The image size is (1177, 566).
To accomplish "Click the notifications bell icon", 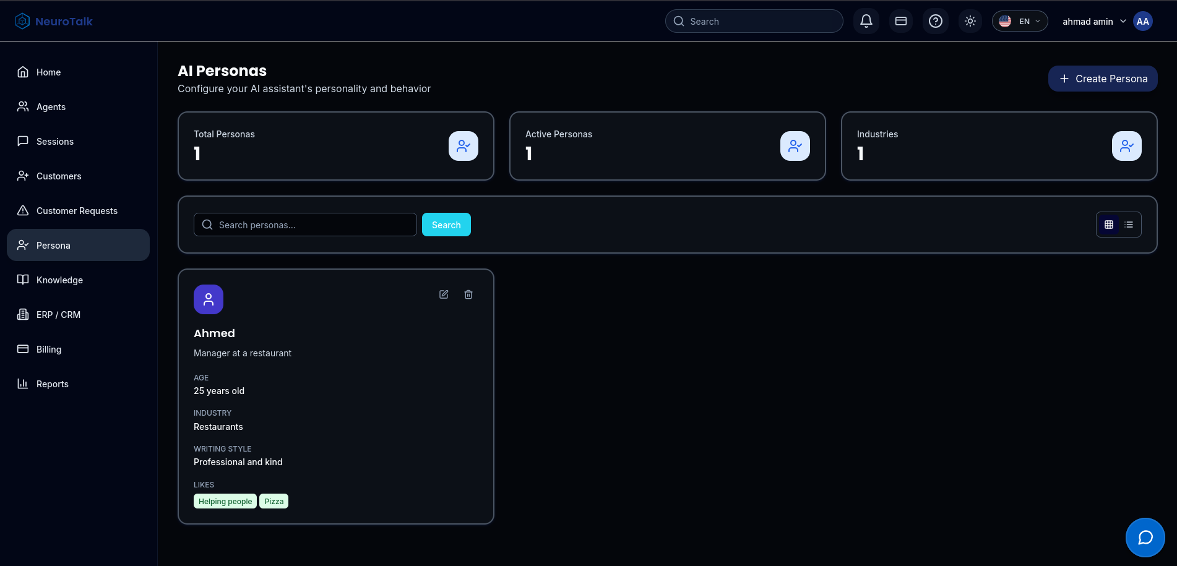I will (x=866, y=21).
